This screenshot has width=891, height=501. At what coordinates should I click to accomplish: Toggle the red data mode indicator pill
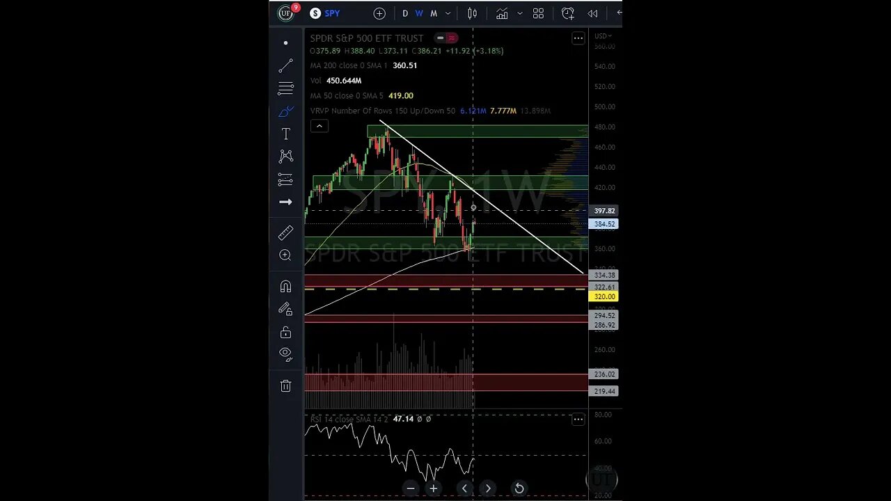(x=452, y=38)
